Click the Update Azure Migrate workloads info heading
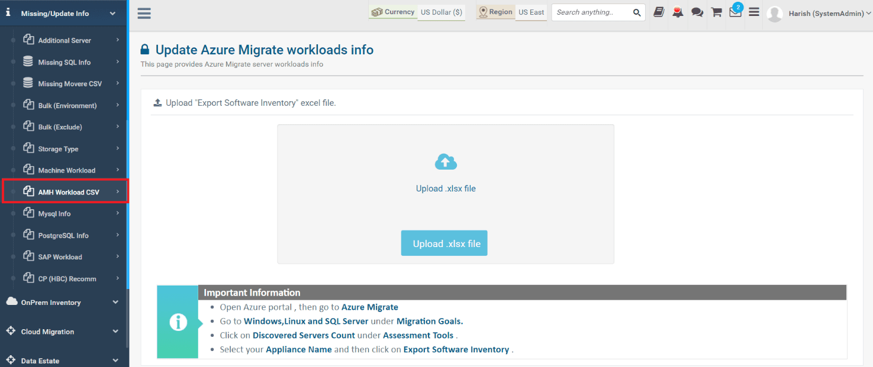The width and height of the screenshot is (873, 367). coord(265,50)
